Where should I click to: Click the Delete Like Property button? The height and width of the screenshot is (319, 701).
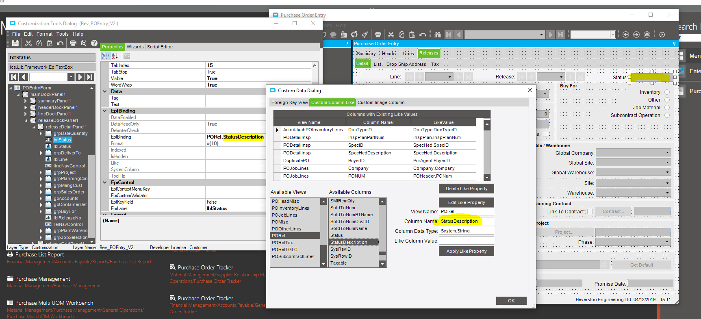pos(467,189)
